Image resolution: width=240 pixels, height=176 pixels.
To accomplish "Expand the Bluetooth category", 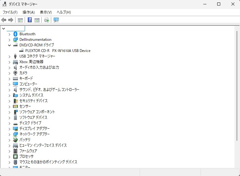I will (9, 34).
